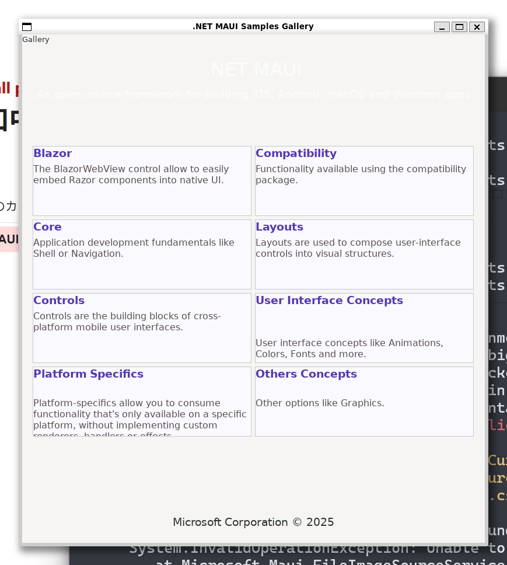Click 'Controls are the building blocks' text
The image size is (507, 565).
pos(127,322)
